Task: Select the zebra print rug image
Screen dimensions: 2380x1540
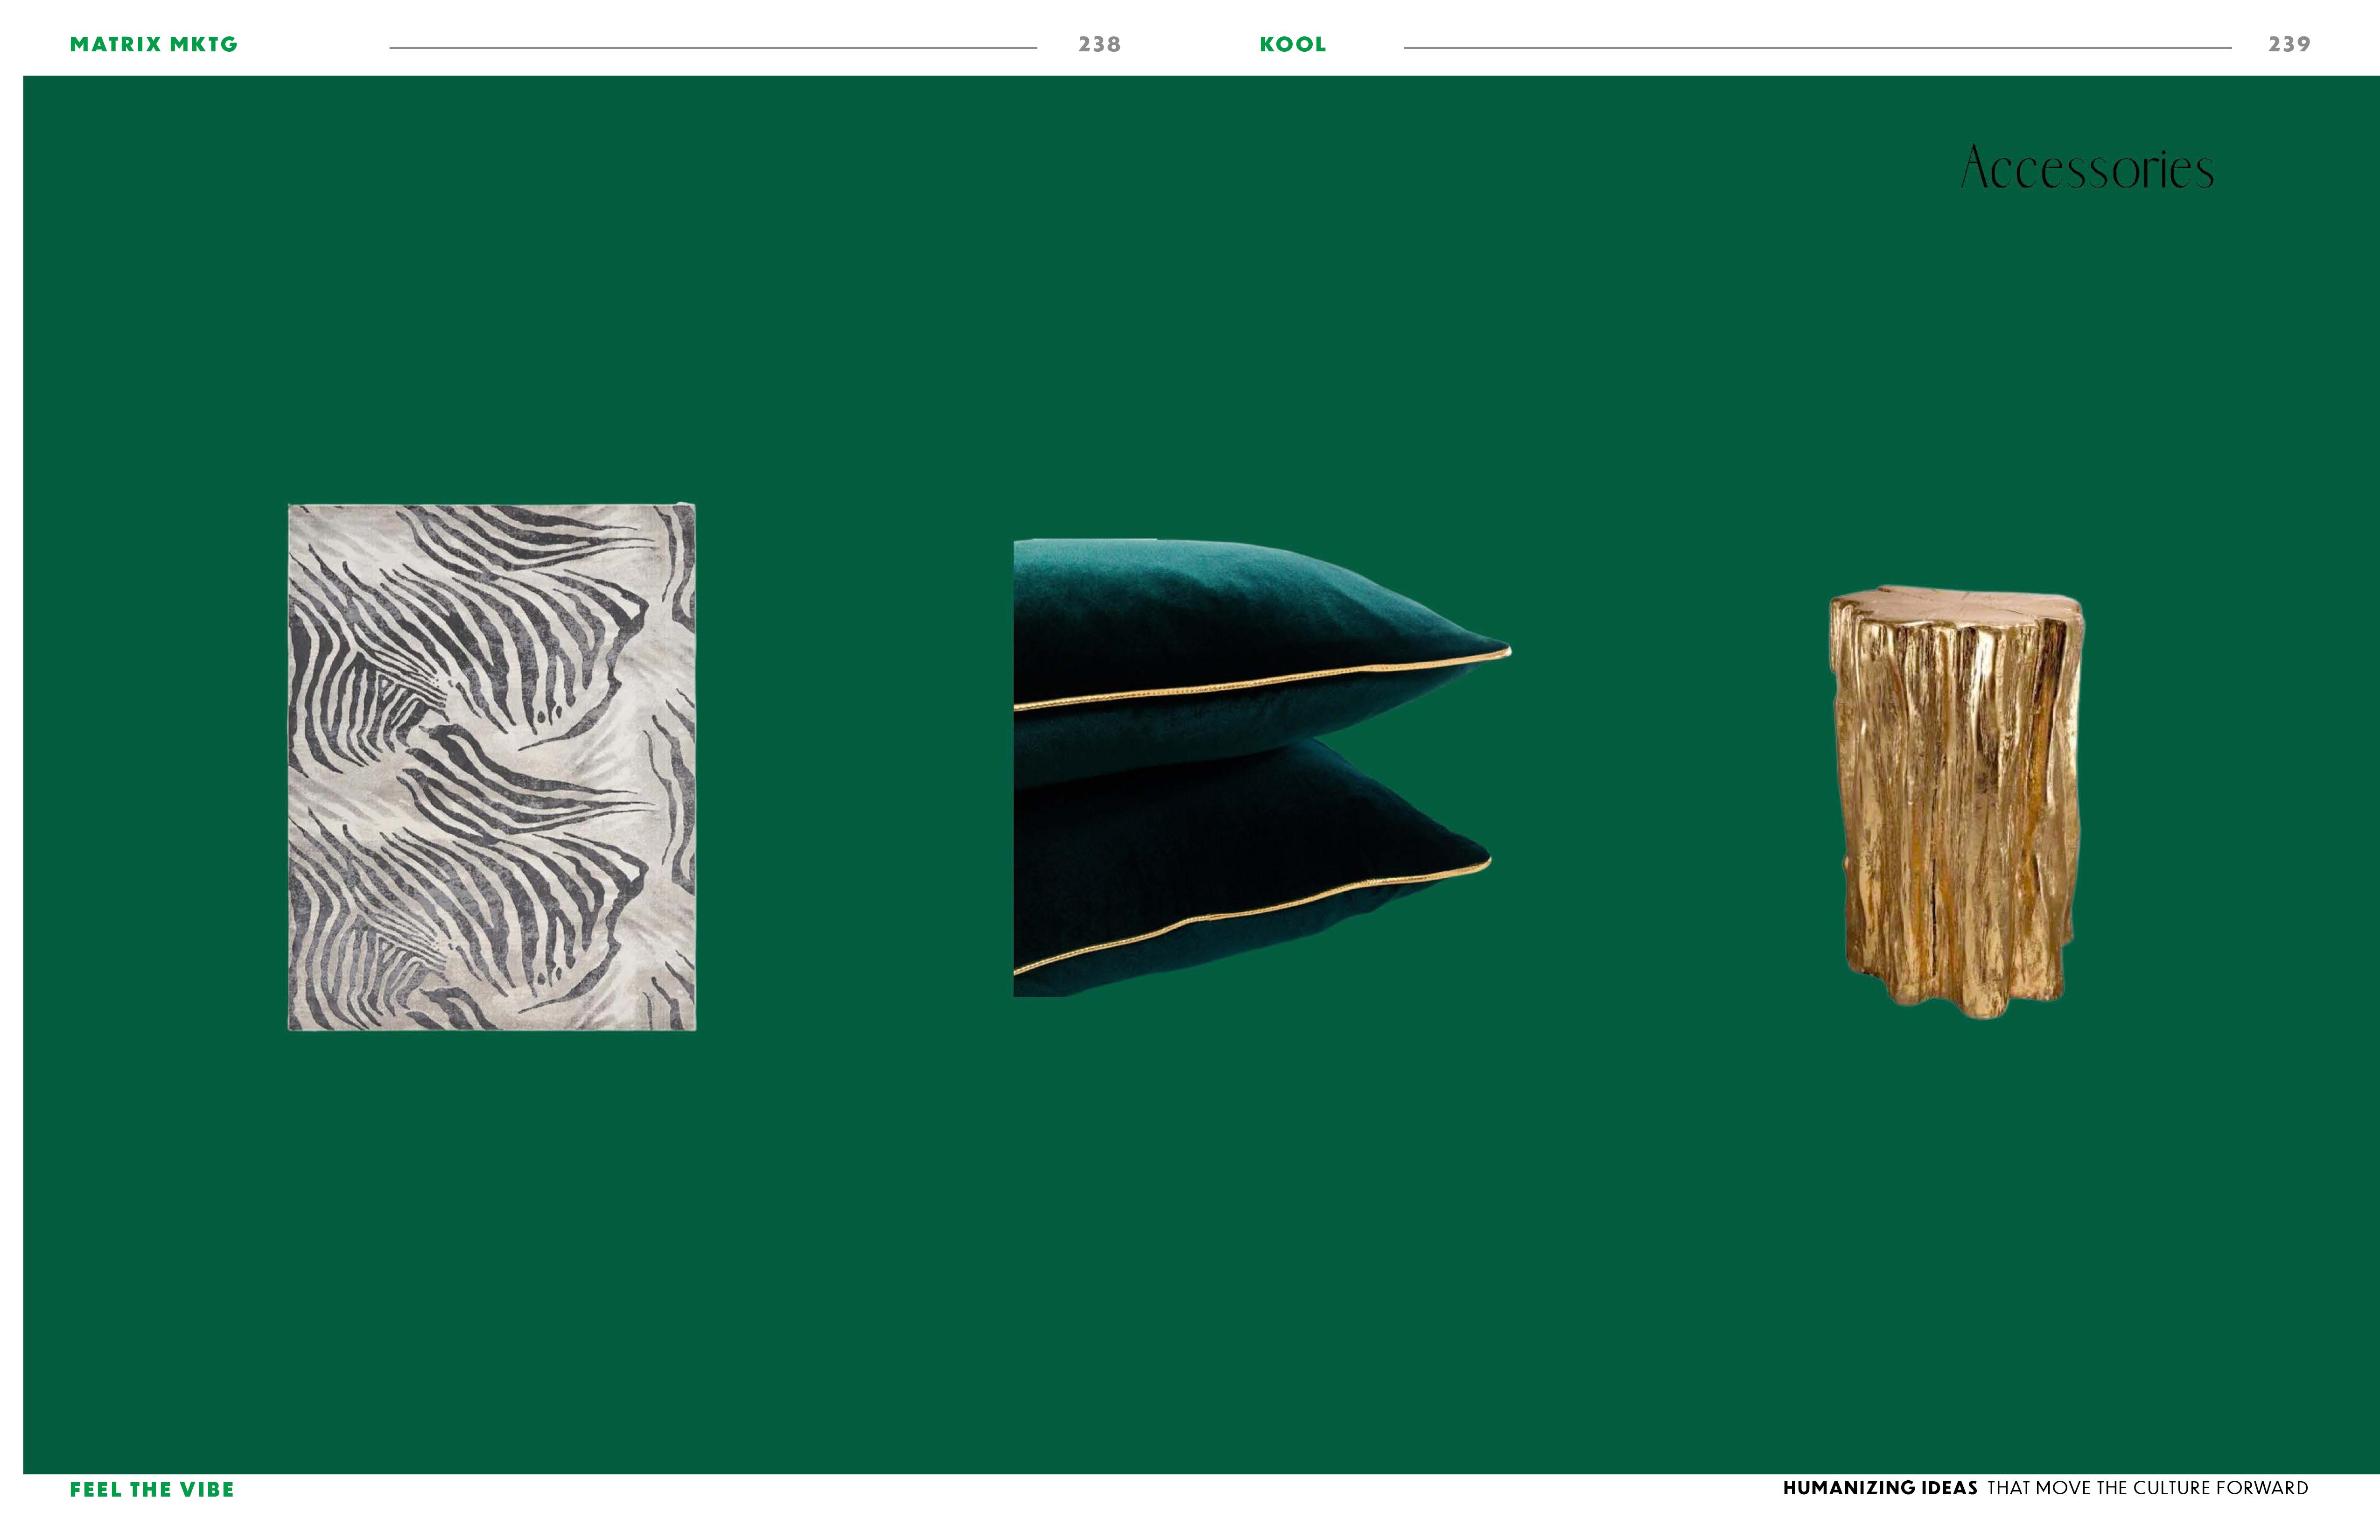Action: pos(491,767)
